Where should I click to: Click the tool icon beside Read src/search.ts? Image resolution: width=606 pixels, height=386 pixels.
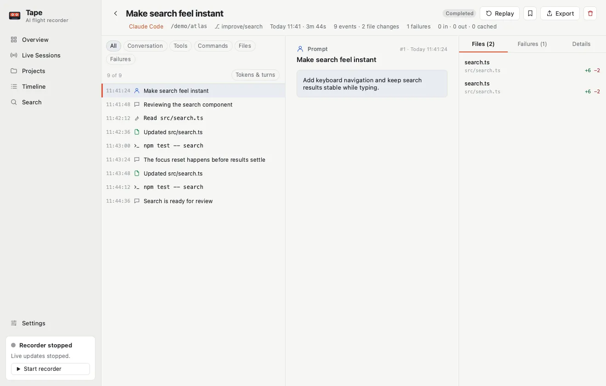137,118
